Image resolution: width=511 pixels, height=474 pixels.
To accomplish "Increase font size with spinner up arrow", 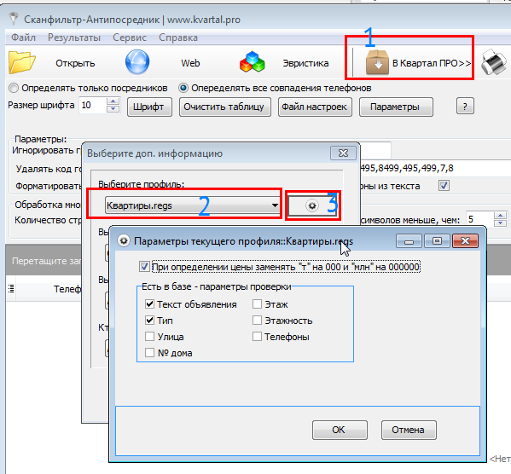I will [113, 101].
